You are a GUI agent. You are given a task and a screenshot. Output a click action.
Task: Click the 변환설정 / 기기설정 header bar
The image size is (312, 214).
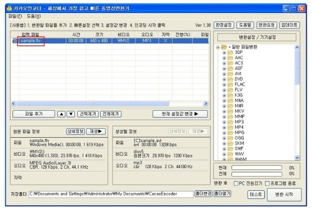tap(257, 37)
